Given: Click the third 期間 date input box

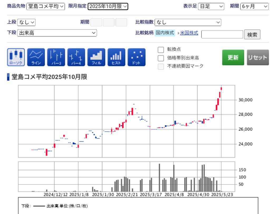Looking at the screenshot, I should (x=121, y=22).
